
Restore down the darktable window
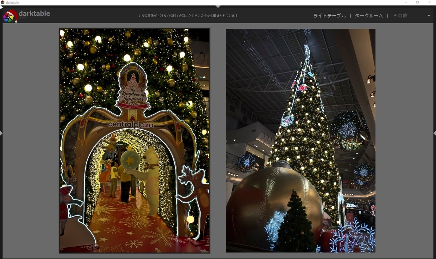(x=417, y=3)
